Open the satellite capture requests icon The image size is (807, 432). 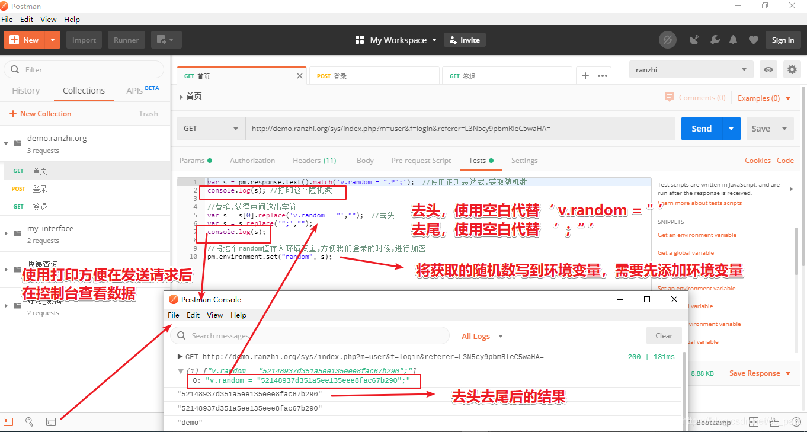(694, 40)
